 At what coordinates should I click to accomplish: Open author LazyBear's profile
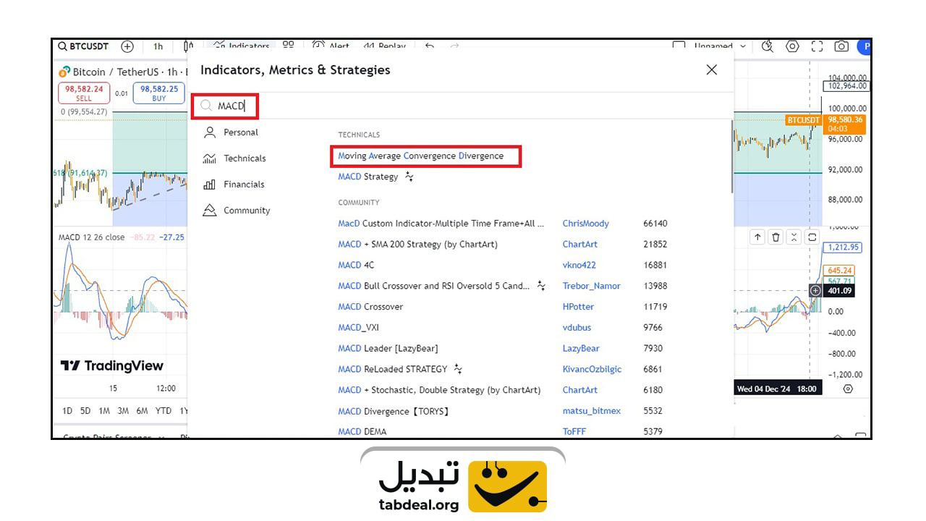click(x=582, y=348)
